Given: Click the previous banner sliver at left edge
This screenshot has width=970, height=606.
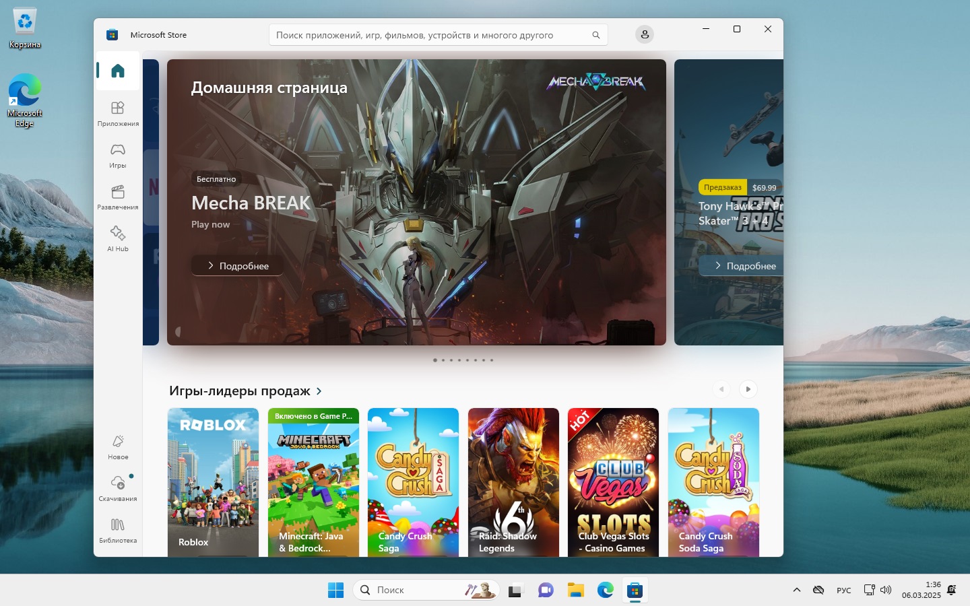Looking at the screenshot, I should click(x=151, y=202).
